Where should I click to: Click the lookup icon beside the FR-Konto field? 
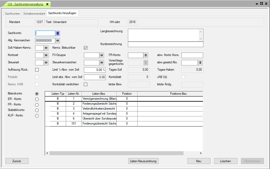[x=146, y=55]
